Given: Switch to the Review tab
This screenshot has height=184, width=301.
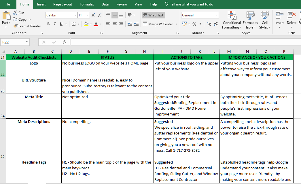Looking at the screenshot, I should tap(122, 4).
